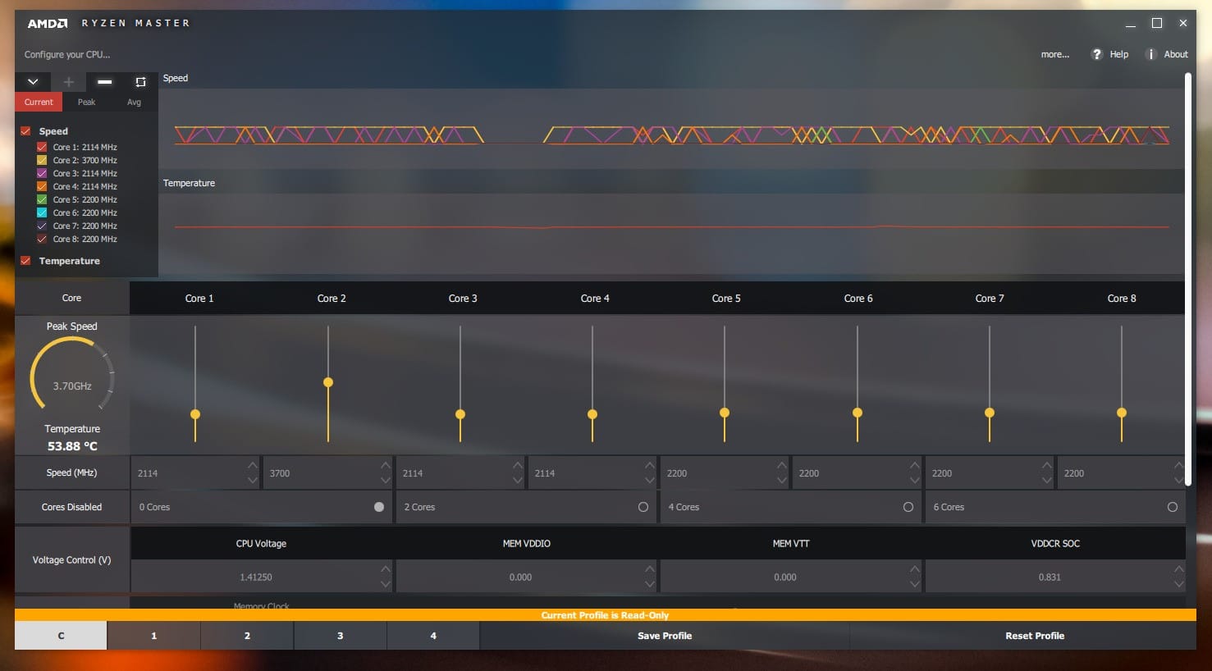
Task: Decrease CPU Voltage with down arrow
Action: point(386,584)
